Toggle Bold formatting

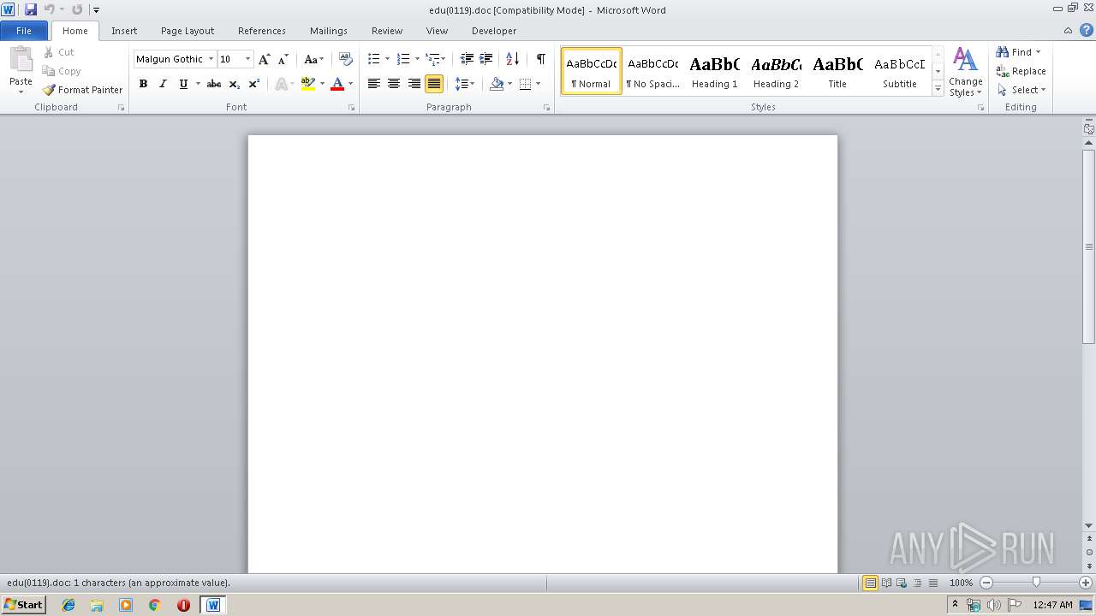[x=143, y=84]
